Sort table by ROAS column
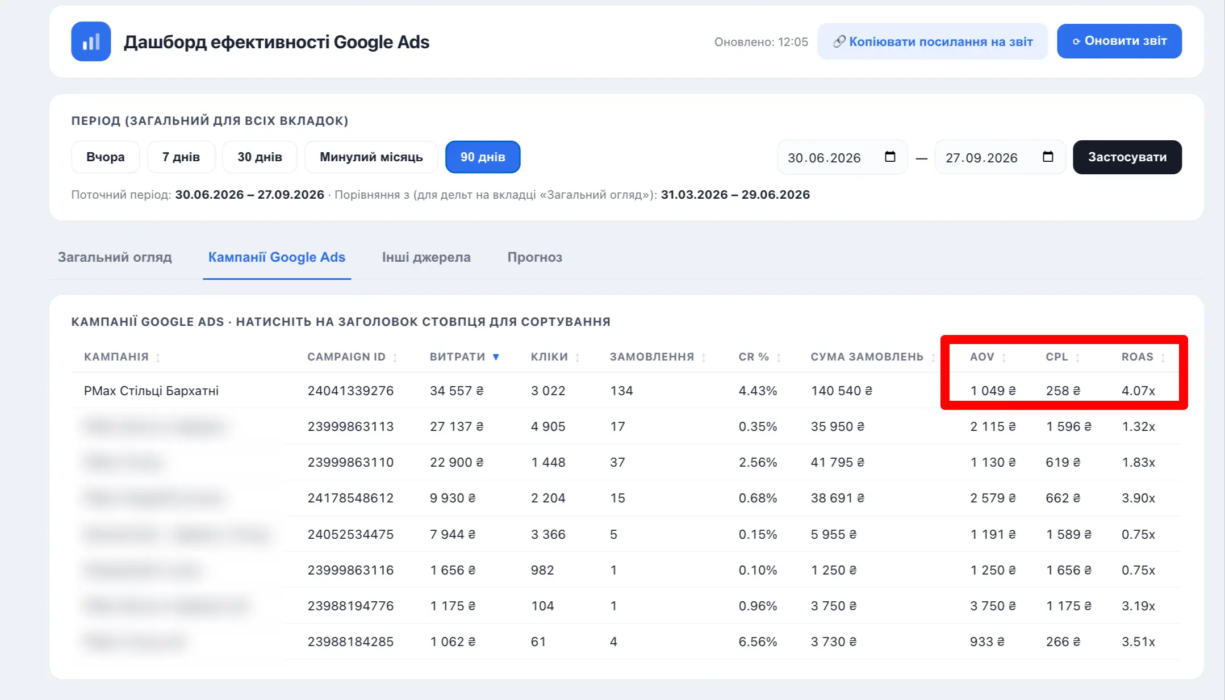Screen dimensions: 1225x700 (x=1143, y=357)
